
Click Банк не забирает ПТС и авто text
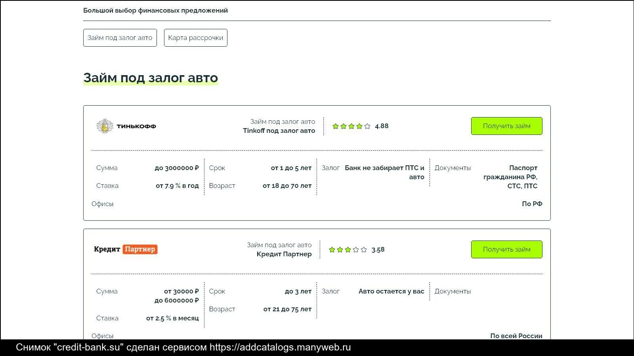384,172
